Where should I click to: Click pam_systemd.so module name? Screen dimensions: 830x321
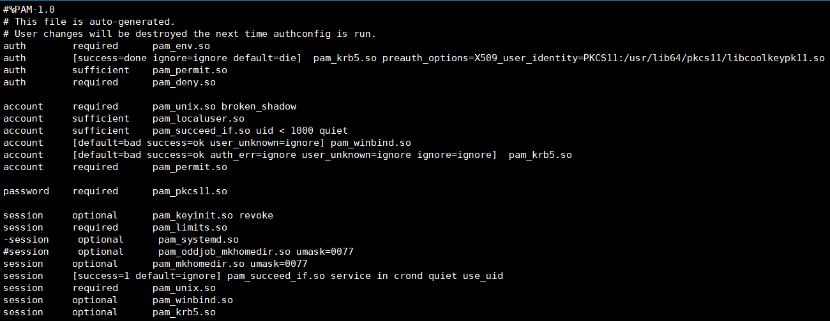[198, 239]
